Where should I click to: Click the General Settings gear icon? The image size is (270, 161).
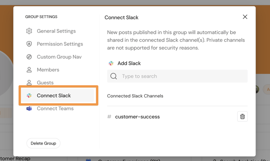(x=29, y=31)
